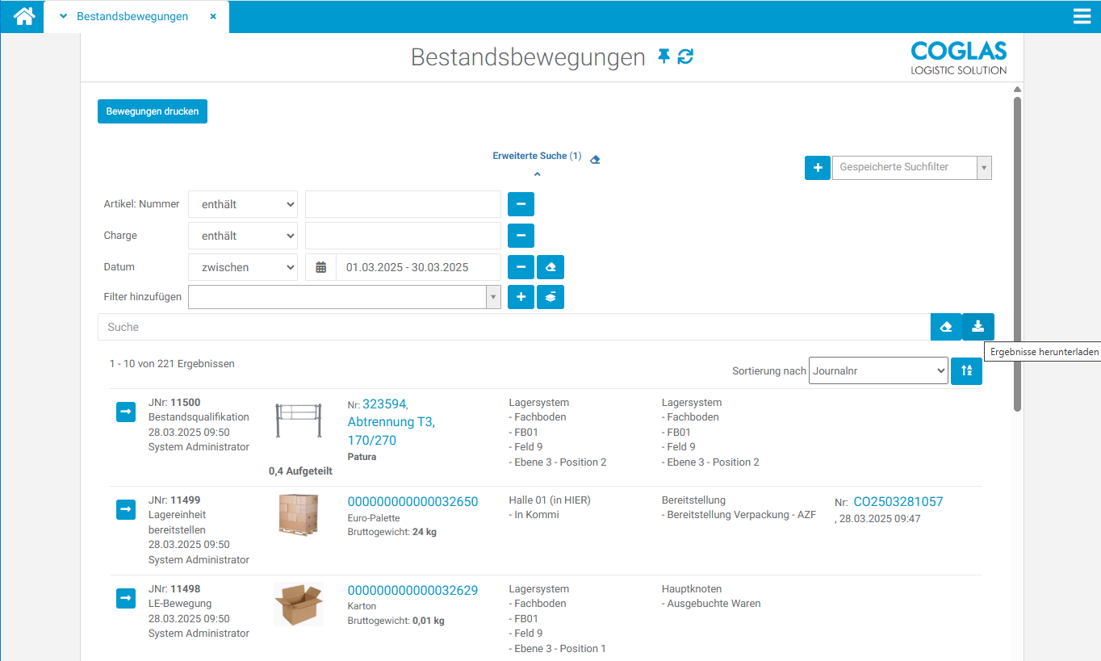Open the hamburger menu at top right
Viewport: 1101px width, 661px height.
[x=1082, y=16]
